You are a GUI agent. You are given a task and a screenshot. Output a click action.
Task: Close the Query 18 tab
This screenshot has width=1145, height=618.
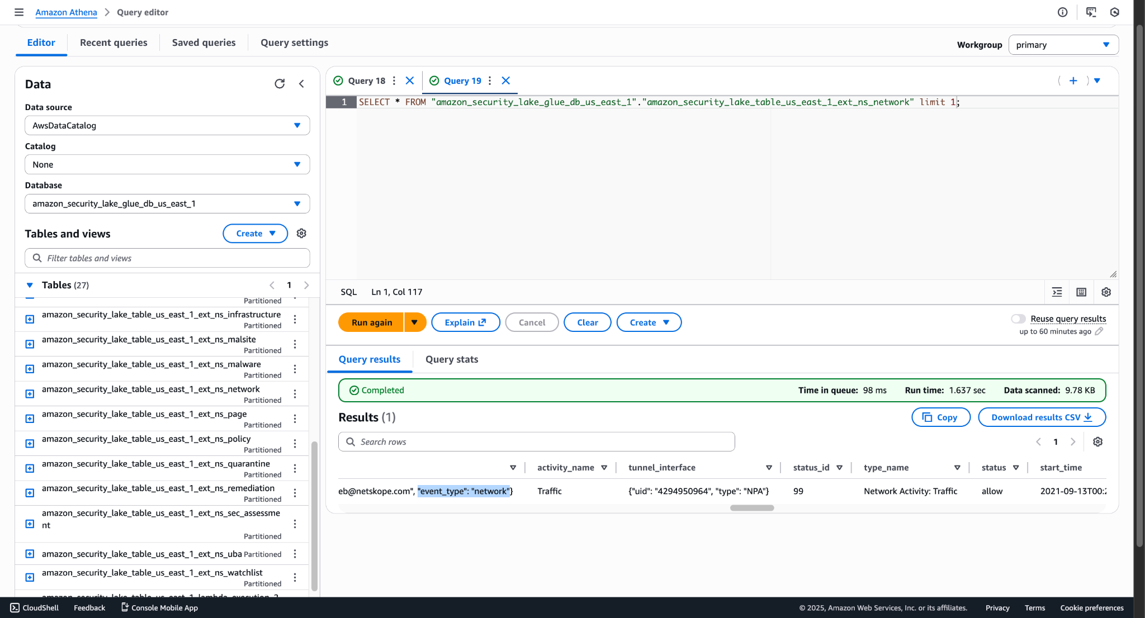click(410, 80)
